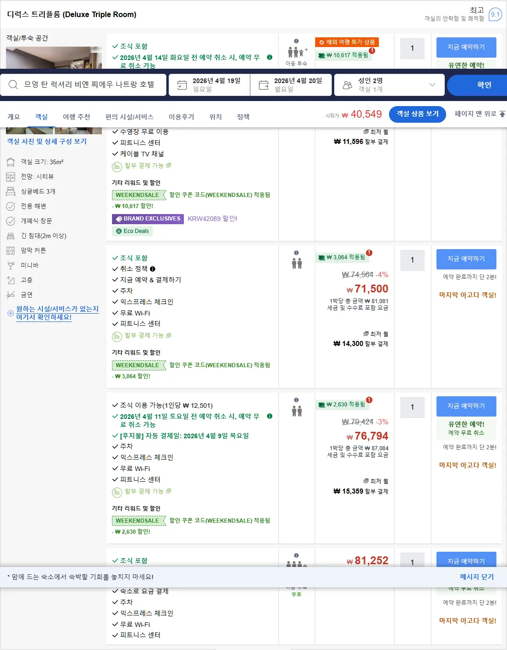Viewport: 507px width, 650px height.
Task: Dismiss the banner with 메시지 닫기
Action: (477, 577)
